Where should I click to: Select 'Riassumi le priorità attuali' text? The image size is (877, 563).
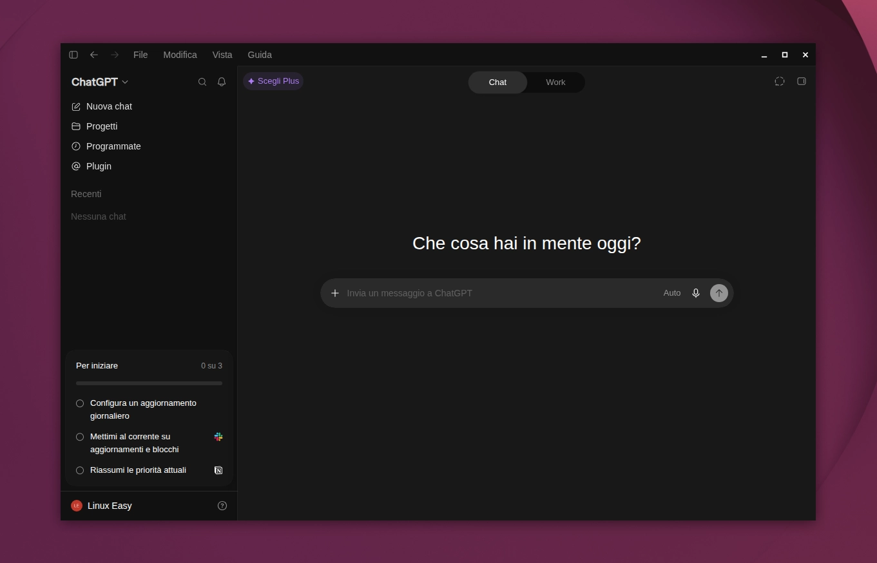138,470
